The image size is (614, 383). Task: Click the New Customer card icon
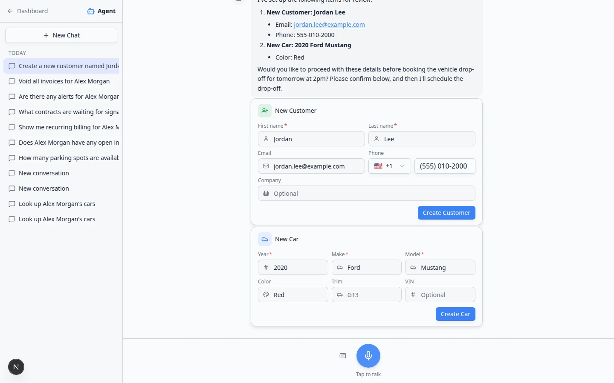click(265, 111)
